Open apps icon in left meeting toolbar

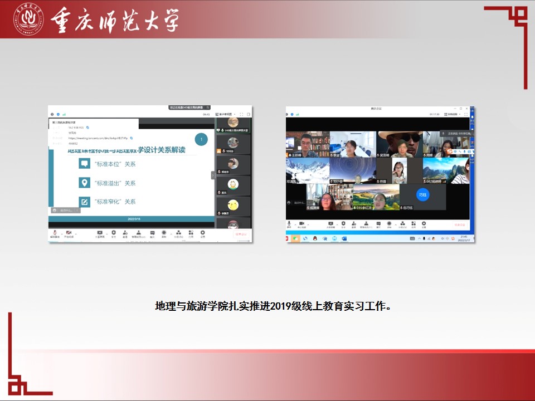point(190,233)
